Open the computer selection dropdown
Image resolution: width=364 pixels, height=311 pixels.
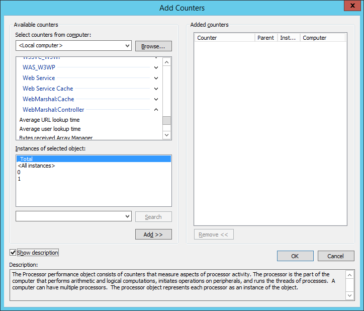tap(127, 46)
